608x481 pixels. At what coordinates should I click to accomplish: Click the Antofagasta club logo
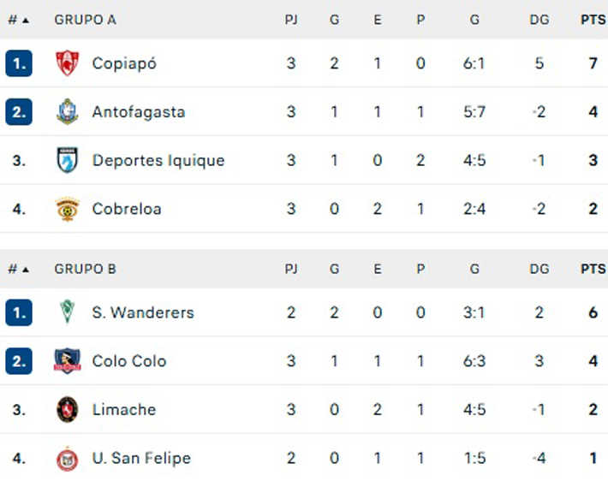pyautogui.click(x=68, y=111)
